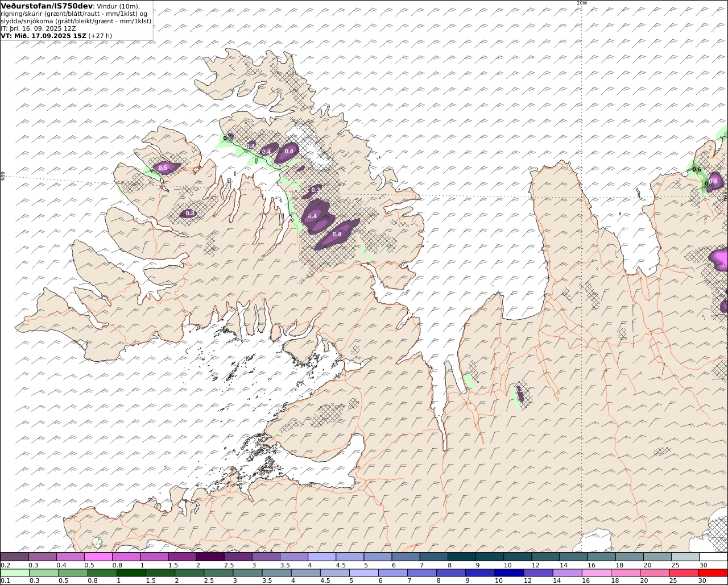Screen dimensions: 728x585
Task: Select the lower-row legend swatch labeled 0.3
Action: click(44, 573)
